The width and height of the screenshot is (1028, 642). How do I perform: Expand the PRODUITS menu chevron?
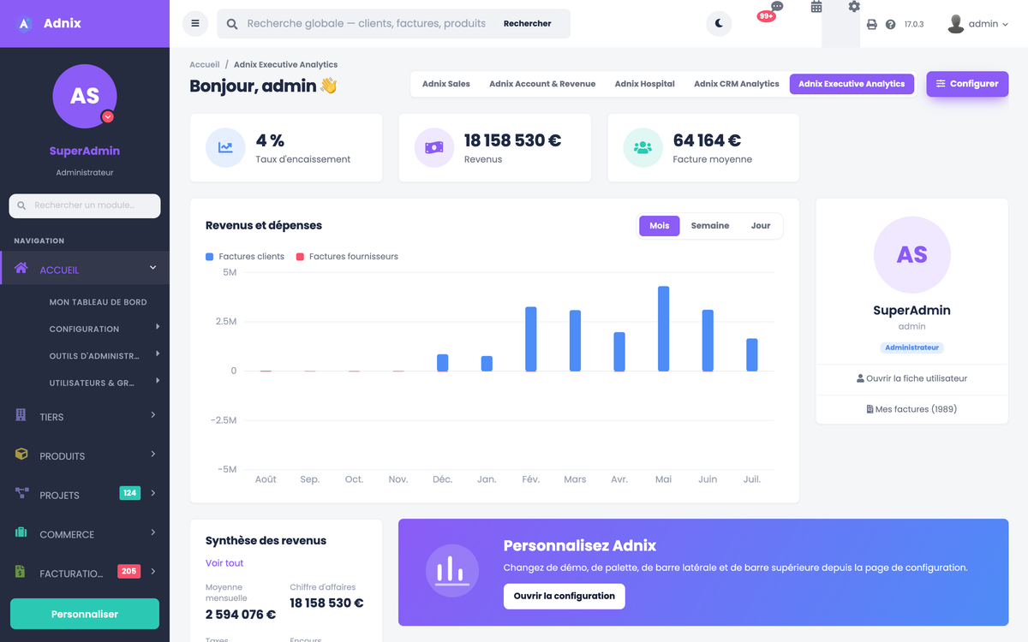(153, 454)
